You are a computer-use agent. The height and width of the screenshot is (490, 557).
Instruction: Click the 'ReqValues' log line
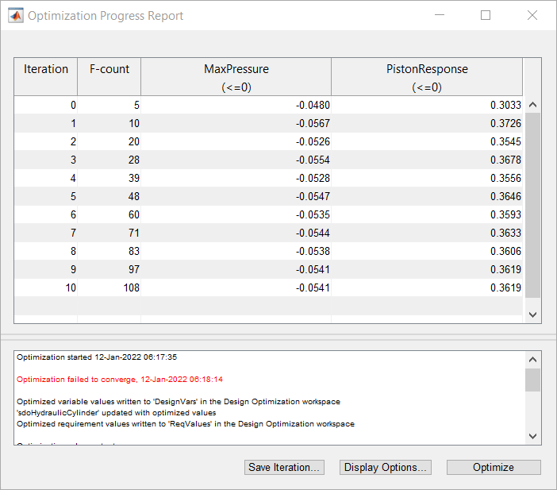point(186,424)
